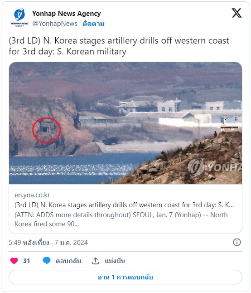Open the link card article headline
Image resolution: width=251 pixels, height=293 pixels.
(x=124, y=205)
